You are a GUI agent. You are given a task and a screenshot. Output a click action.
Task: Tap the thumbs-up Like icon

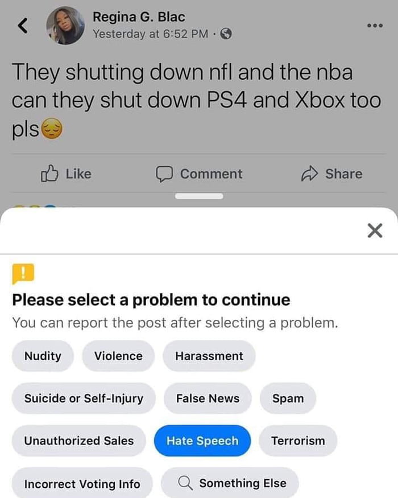tap(49, 174)
